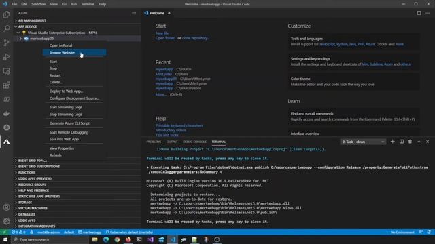This screenshot has width=435, height=244.
Task: Open Windows Start menu
Action: 5,239
